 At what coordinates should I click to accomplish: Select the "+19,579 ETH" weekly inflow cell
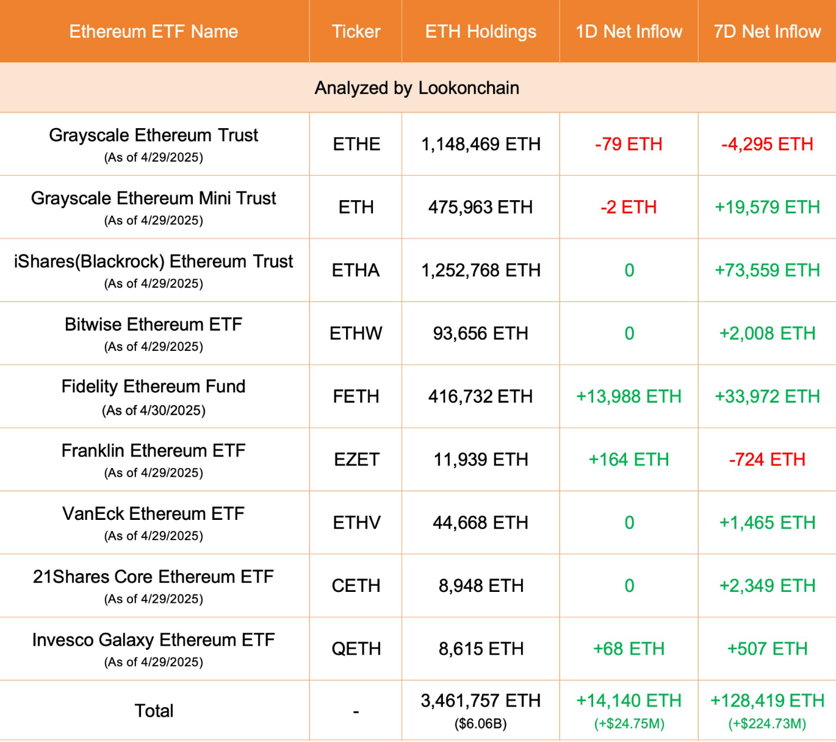pyautogui.click(x=768, y=207)
